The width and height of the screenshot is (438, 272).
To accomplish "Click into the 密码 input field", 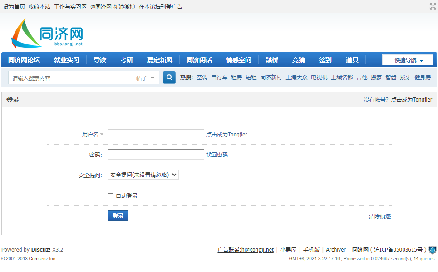I will click(x=156, y=155).
